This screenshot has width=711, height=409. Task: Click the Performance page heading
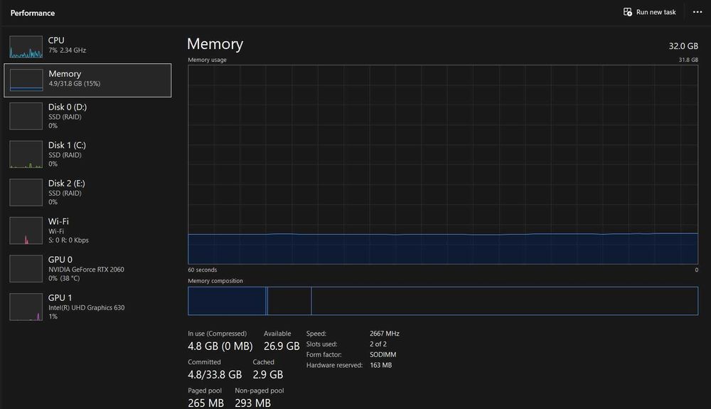[33, 13]
